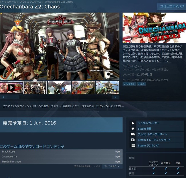Click the 日本語 language row label
The height and width of the screenshot is (178, 186).
[x=132, y=169]
